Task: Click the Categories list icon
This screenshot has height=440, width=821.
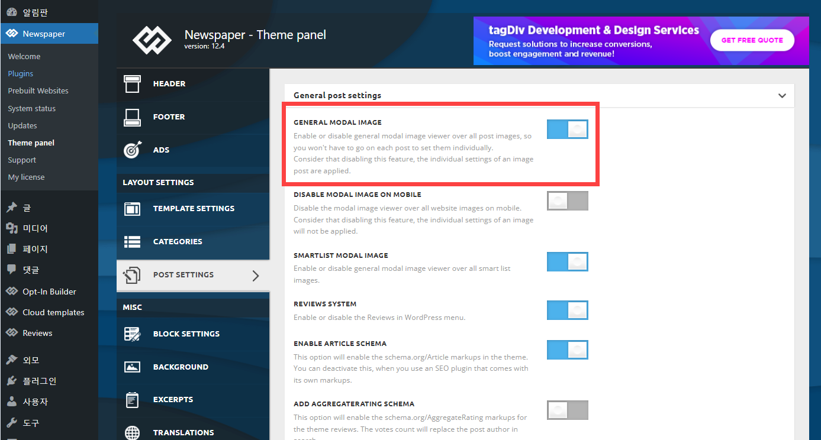Action: tap(132, 242)
